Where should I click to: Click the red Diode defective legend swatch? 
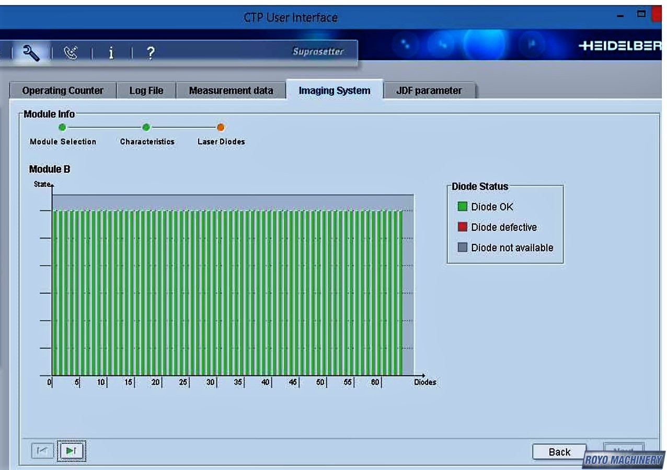tap(462, 227)
